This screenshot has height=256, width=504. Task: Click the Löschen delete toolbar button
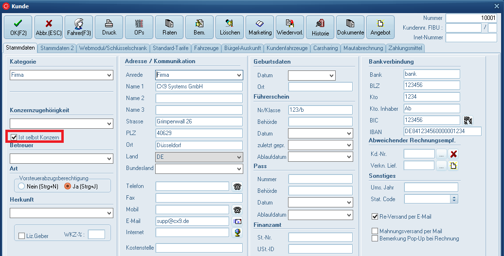[x=230, y=27]
